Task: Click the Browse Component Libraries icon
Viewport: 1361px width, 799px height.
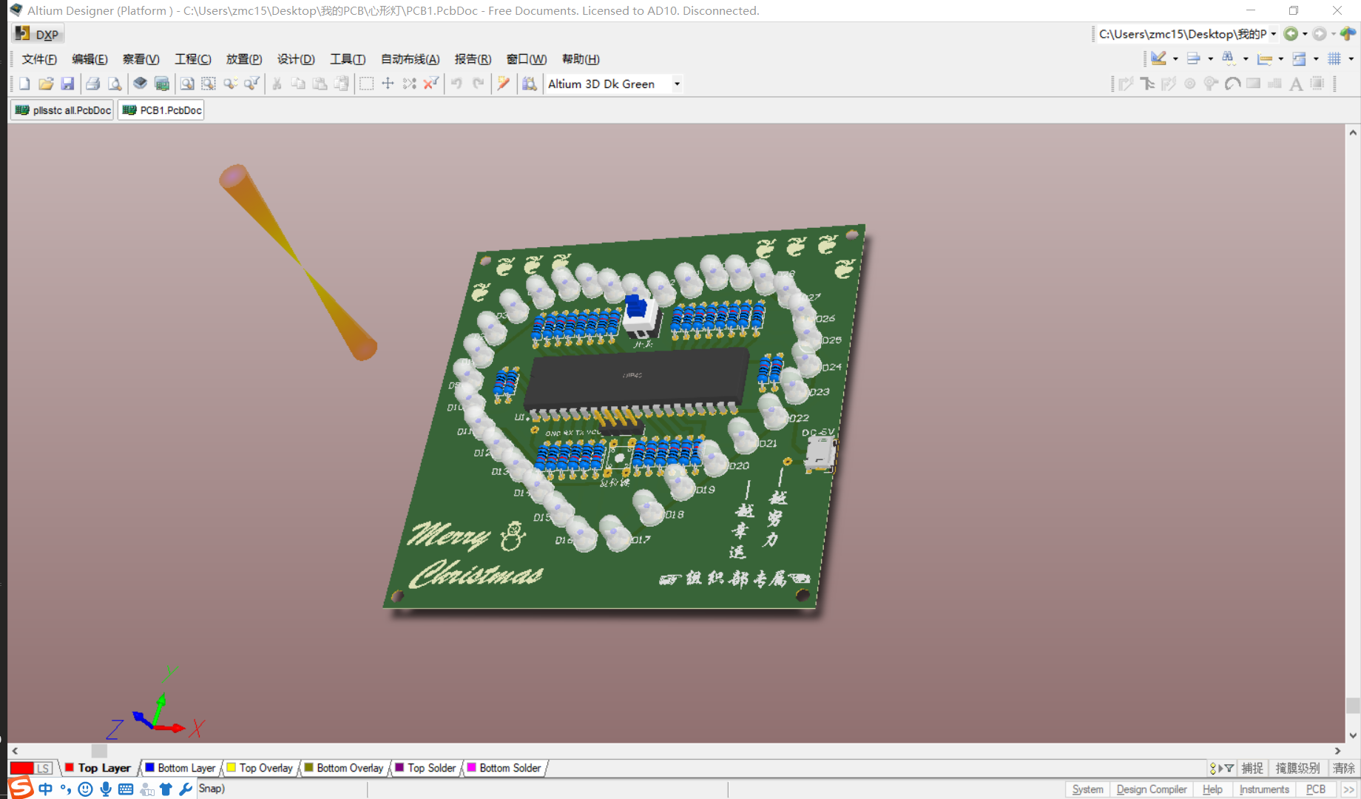Action: (x=529, y=84)
